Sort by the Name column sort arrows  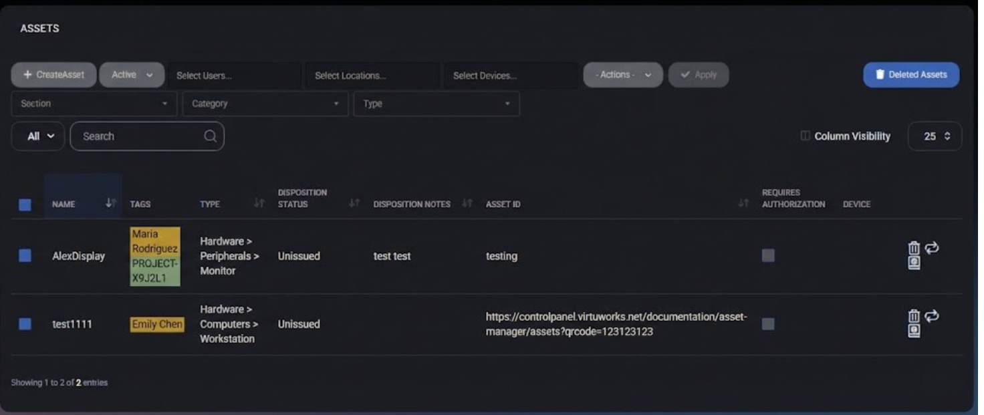pyautogui.click(x=110, y=203)
